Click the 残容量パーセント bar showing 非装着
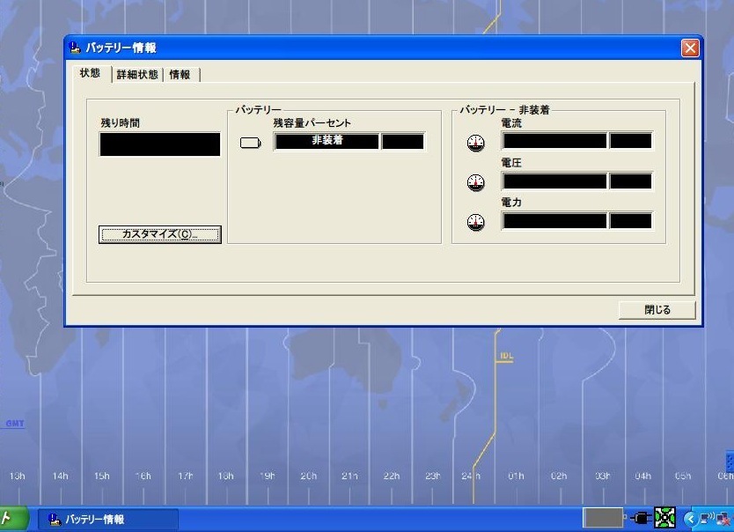 [327, 141]
